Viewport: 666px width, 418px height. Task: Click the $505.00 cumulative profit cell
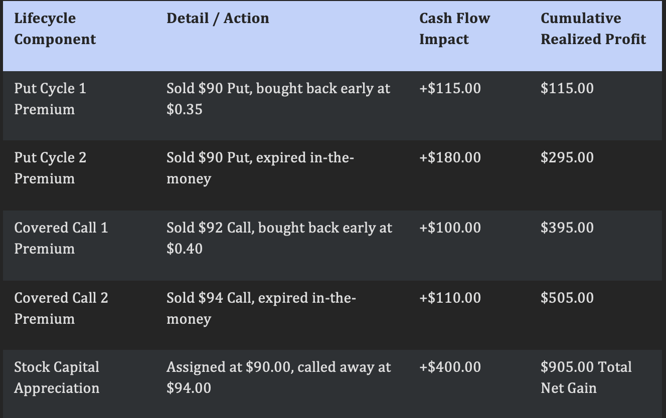tap(567, 298)
